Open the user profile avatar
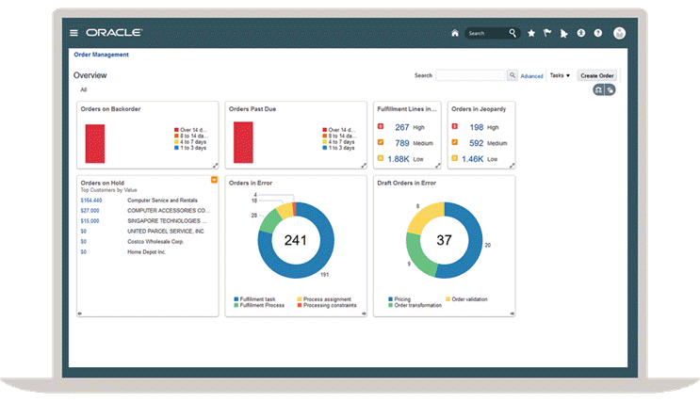Screen dimensions: 700x402 [619, 33]
